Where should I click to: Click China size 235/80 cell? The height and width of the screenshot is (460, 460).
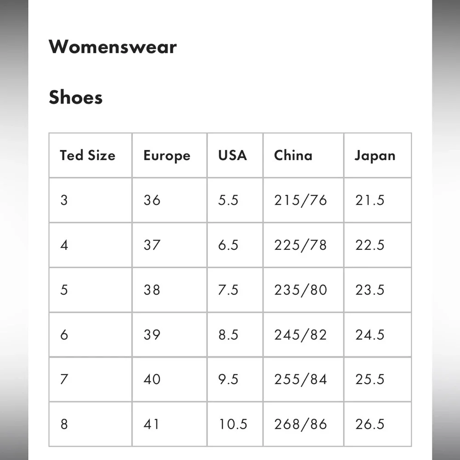[x=303, y=290]
